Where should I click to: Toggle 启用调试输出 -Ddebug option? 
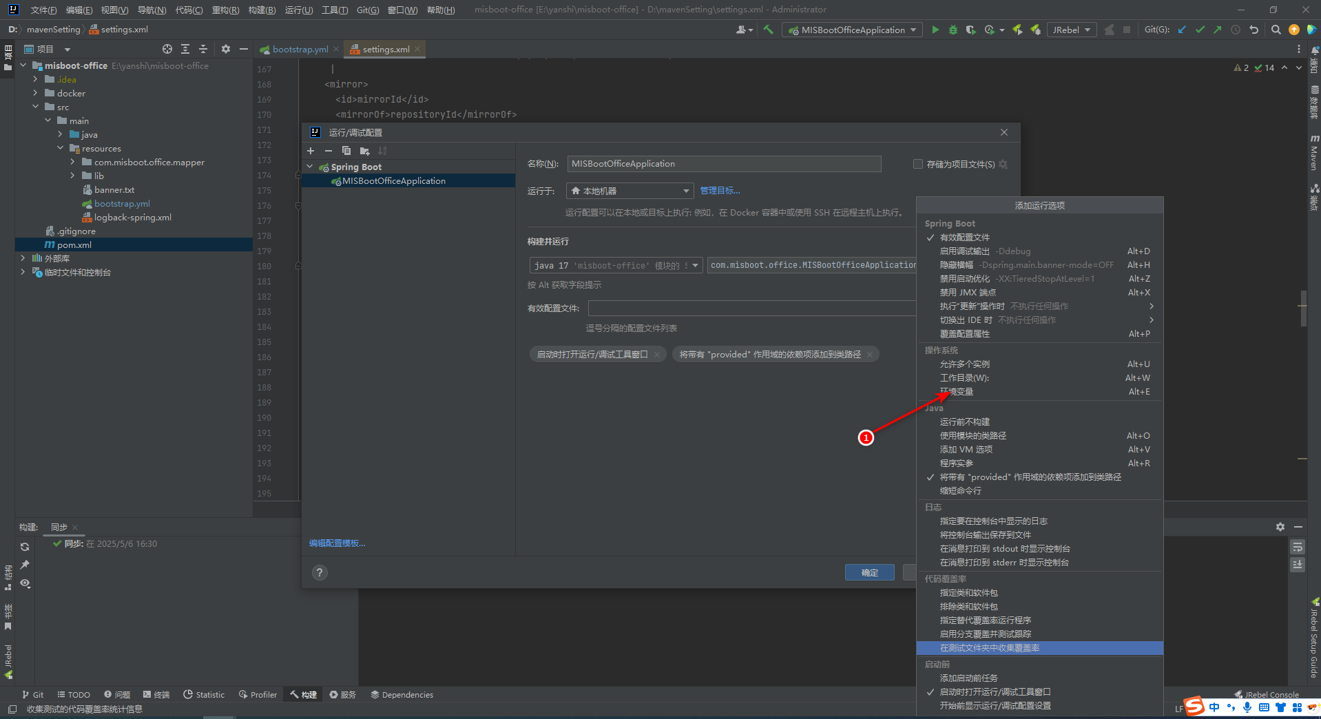click(1040, 251)
